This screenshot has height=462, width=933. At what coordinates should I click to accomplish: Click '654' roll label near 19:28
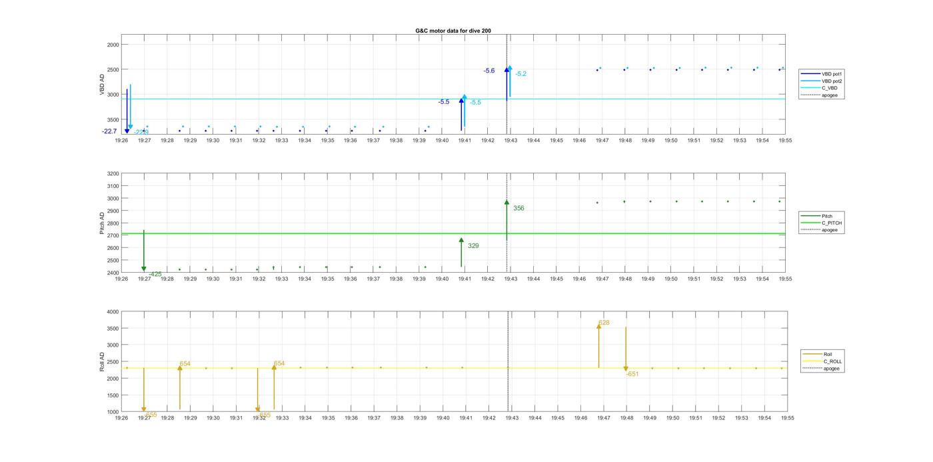coord(185,364)
